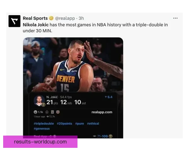Open the #tripledouble hashtag
This screenshot has width=189, height=151.
[44, 124]
